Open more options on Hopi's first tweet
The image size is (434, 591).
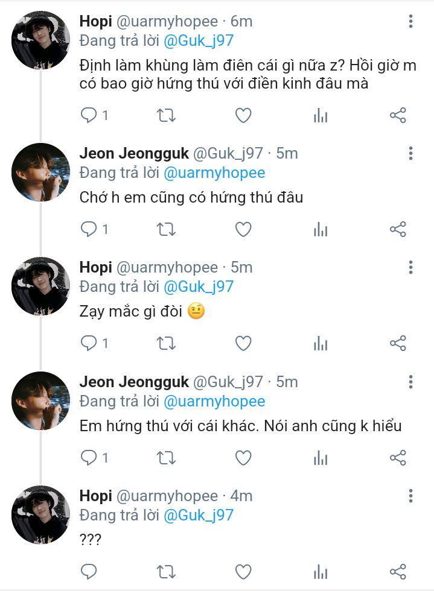pos(411,22)
